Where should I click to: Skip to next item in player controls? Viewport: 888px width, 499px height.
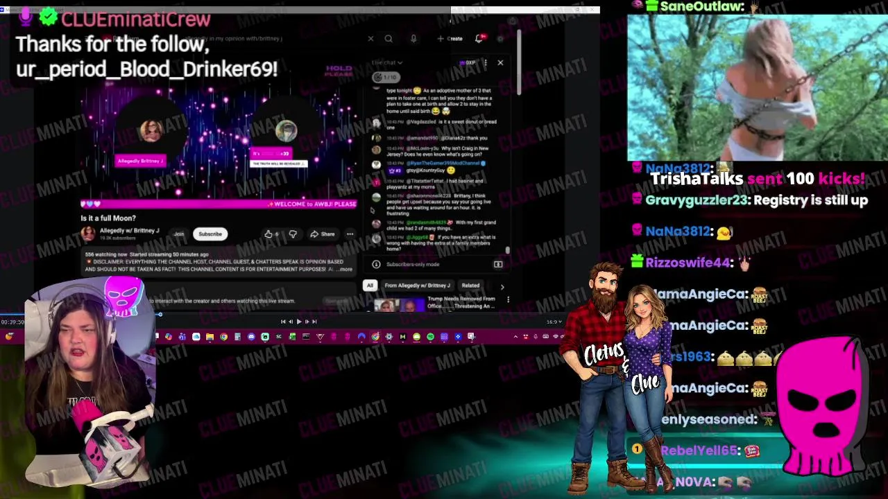314,322
